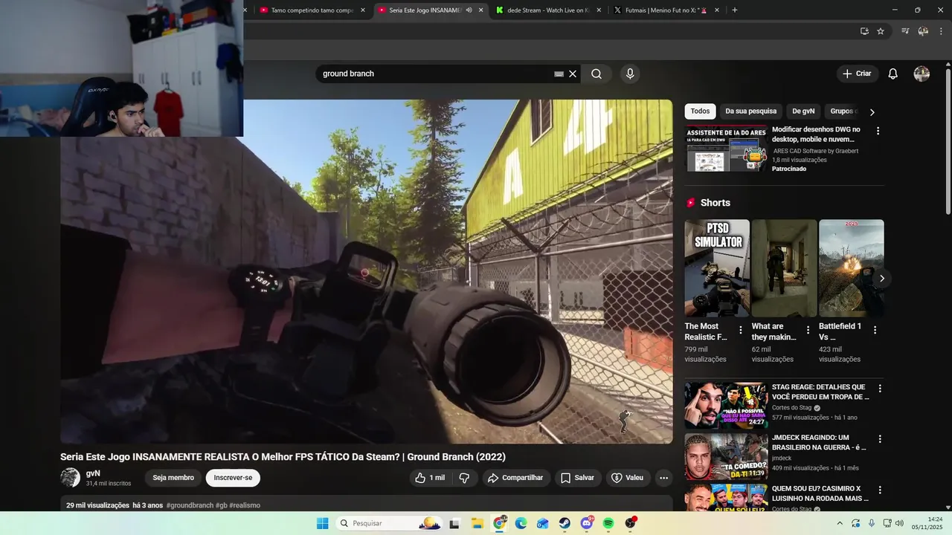Screen dimensions: 952x535
Task: Open the Chrome media controls icon
Action: point(905,31)
